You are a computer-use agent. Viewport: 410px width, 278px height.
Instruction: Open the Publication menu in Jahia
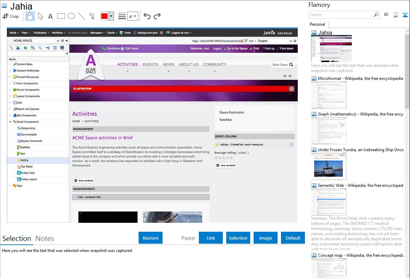[x=41, y=33]
